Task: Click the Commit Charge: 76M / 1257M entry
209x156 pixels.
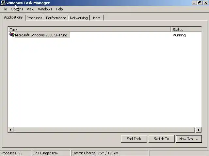Action: pos(110,153)
